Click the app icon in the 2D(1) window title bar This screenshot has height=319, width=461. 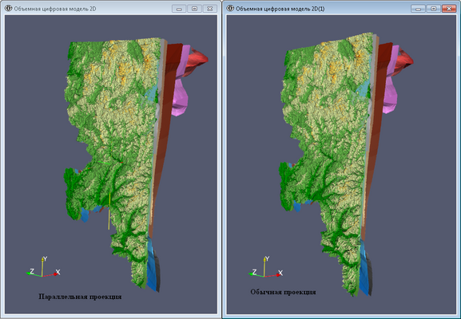[230, 9]
